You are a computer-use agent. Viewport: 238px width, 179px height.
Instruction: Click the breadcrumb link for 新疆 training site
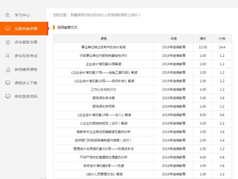tap(104, 15)
